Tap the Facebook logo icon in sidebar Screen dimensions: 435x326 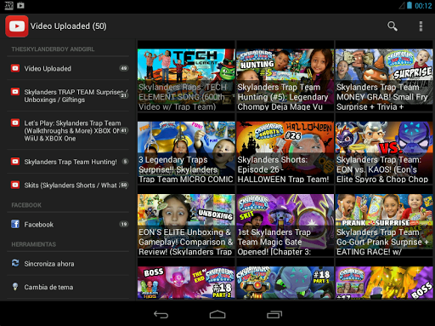click(15, 224)
